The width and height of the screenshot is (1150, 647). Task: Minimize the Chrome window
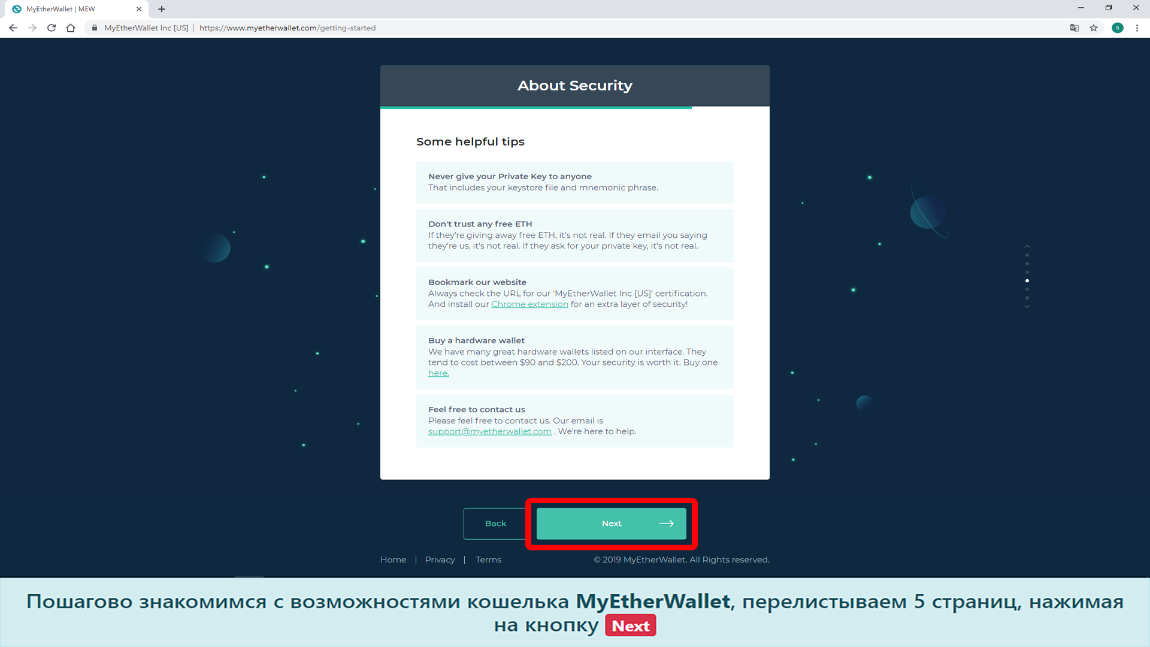tap(1081, 8)
